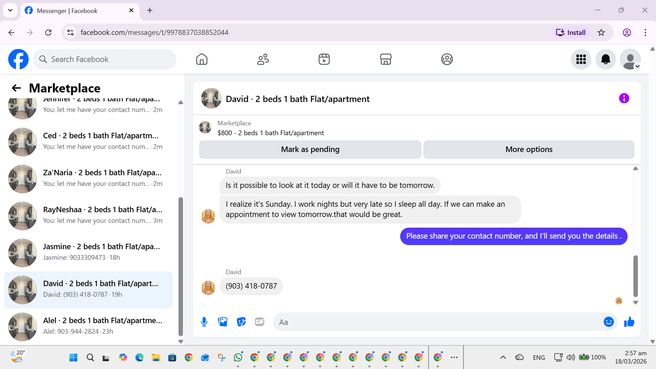656x369 pixels.
Task: Open the clock showing 2:57 am
Action: [x=631, y=357]
